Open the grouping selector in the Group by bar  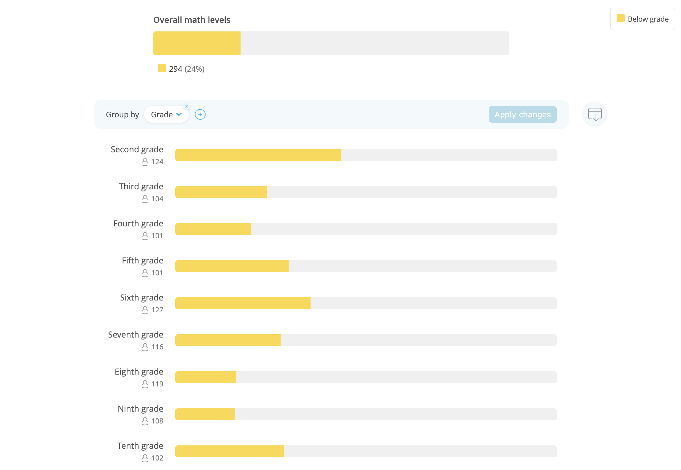tap(166, 114)
